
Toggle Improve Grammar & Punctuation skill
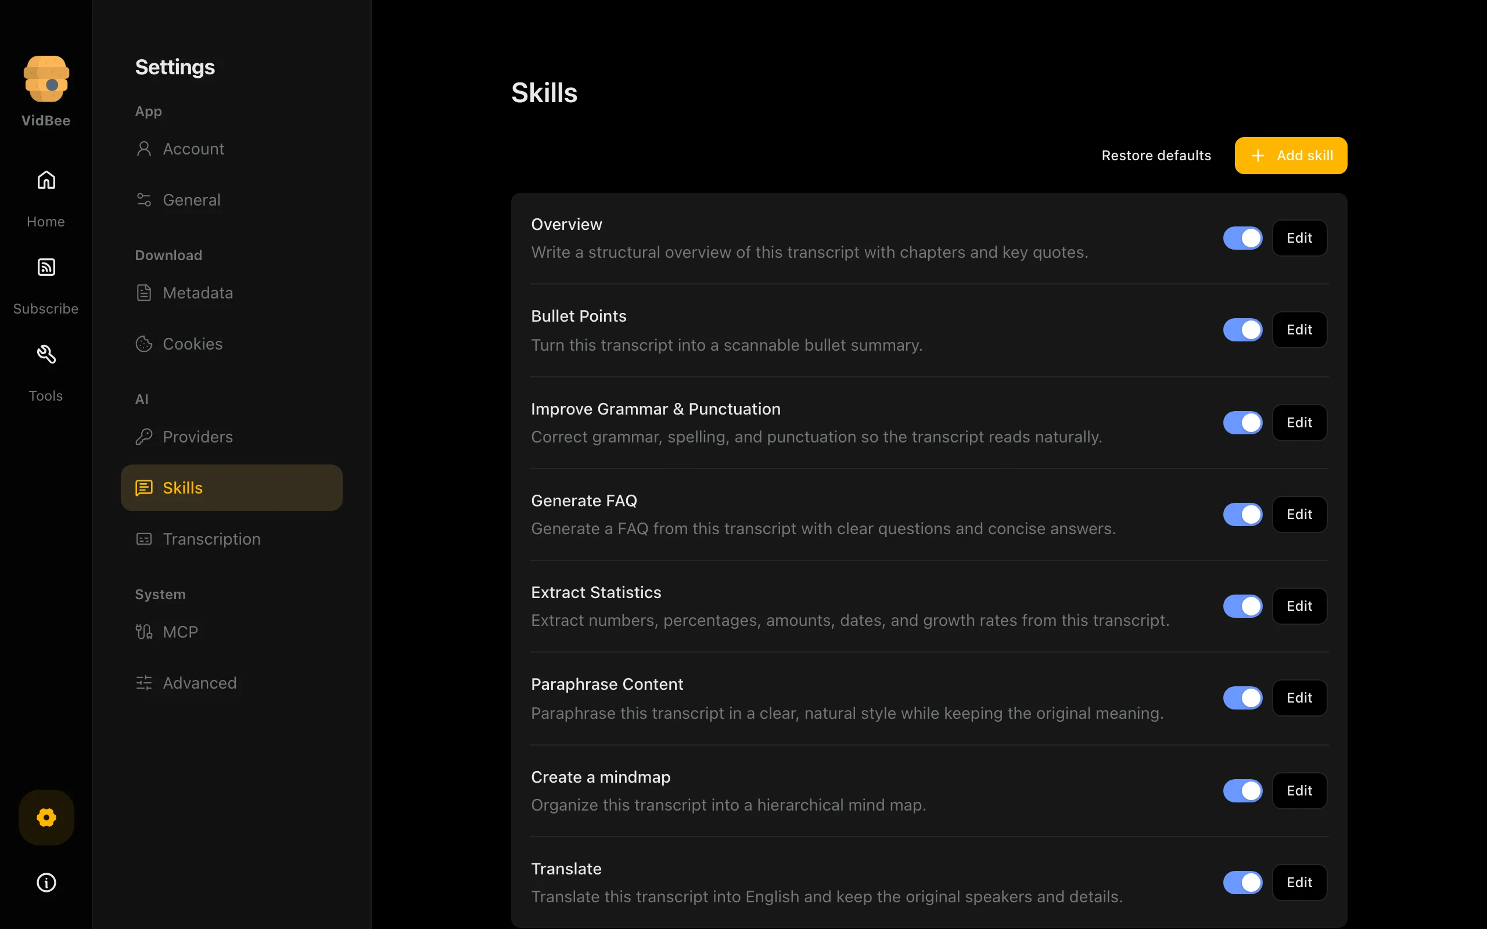[1242, 423]
